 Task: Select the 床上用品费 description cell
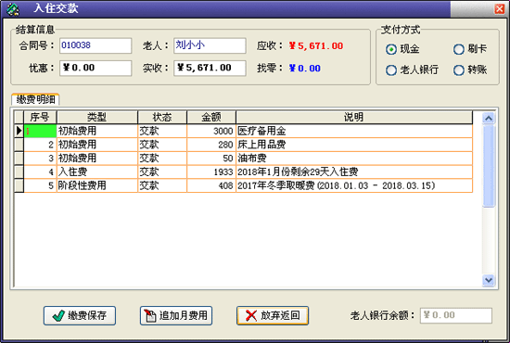click(x=354, y=145)
